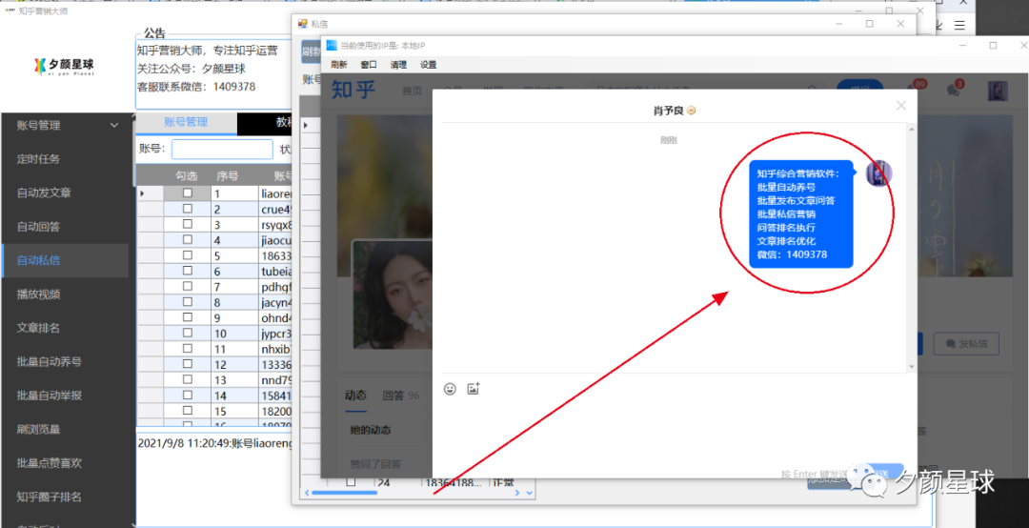Check row 24's box in the 私信 window
This screenshot has width=1029, height=528.
(351, 482)
